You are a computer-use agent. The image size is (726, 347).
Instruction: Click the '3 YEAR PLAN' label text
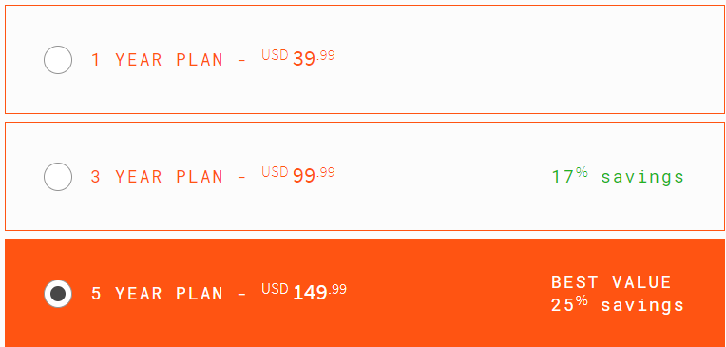(158, 177)
